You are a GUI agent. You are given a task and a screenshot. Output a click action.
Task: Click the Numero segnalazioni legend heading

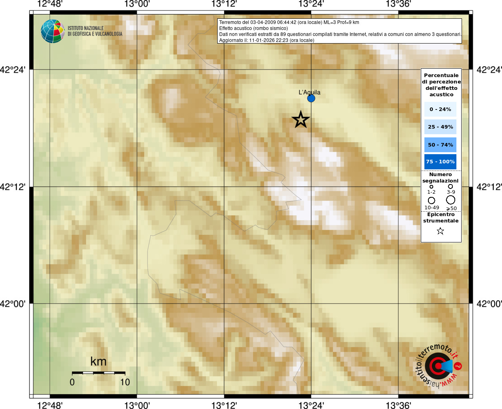pos(440,177)
